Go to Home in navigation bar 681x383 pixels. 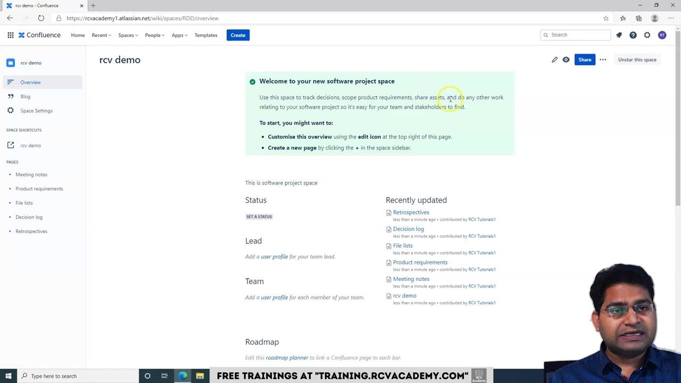[78, 35]
